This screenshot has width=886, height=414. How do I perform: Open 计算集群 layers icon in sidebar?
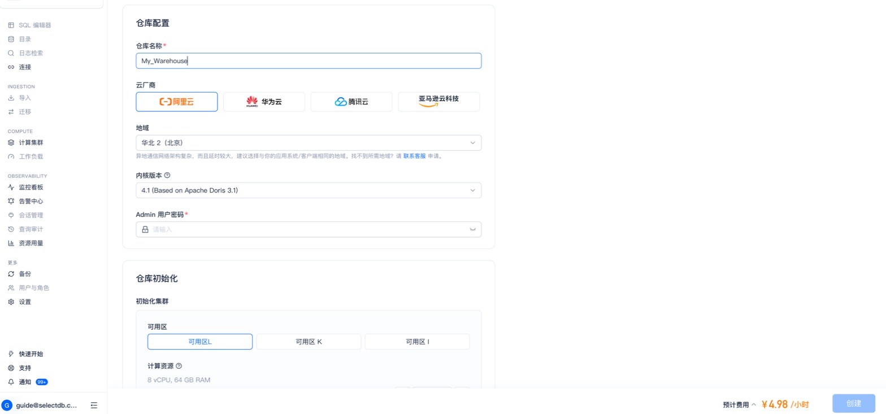click(11, 143)
